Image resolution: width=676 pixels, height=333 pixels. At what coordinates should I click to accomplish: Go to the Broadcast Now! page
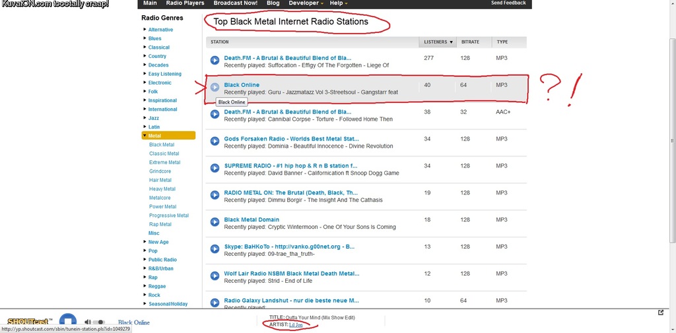point(235,3)
